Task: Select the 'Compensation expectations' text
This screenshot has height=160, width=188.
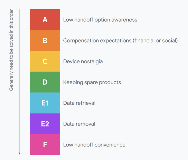Action: pyautogui.click(x=98, y=40)
